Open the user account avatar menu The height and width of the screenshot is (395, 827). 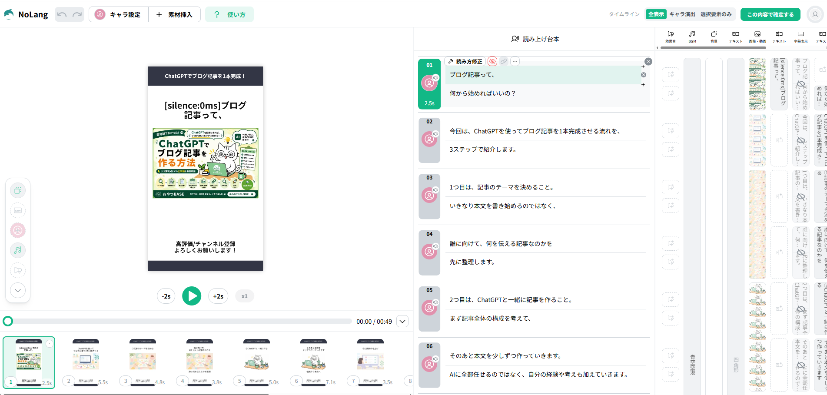(x=815, y=14)
